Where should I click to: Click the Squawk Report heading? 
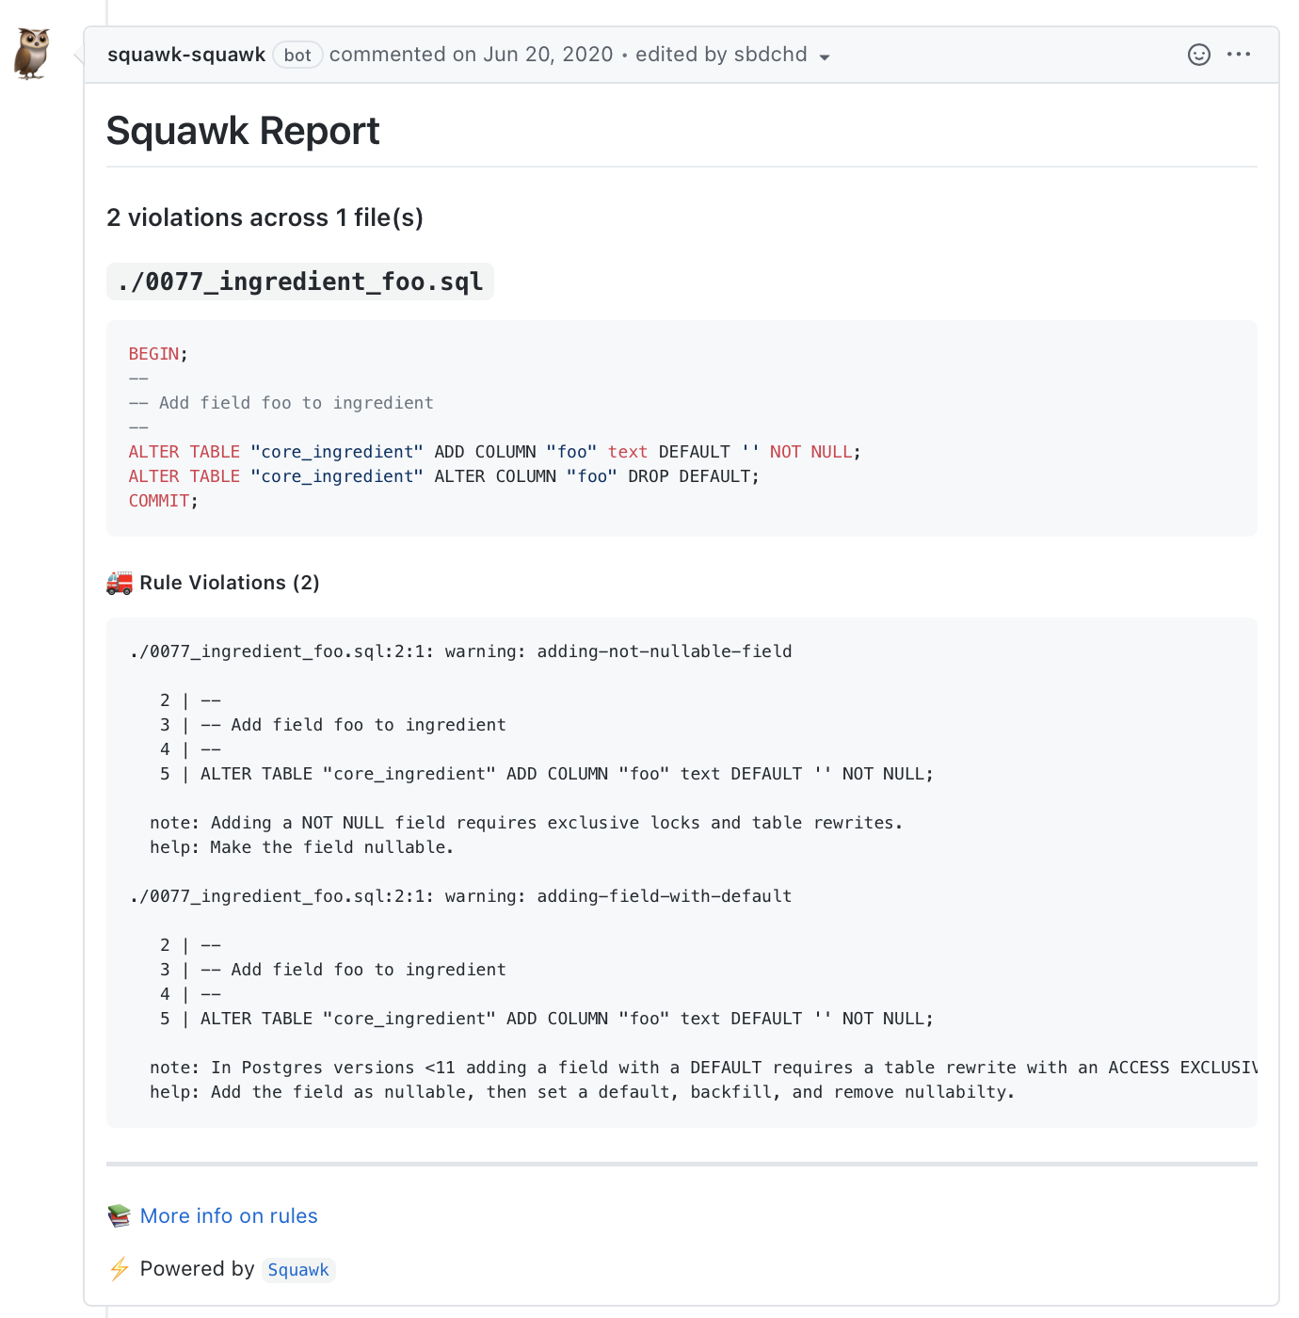(x=243, y=131)
